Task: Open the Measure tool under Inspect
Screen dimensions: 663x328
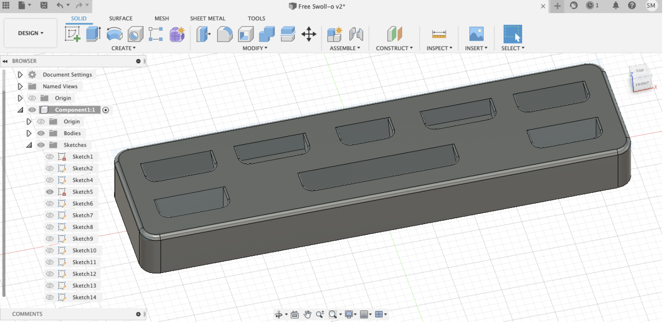Action: click(439, 34)
